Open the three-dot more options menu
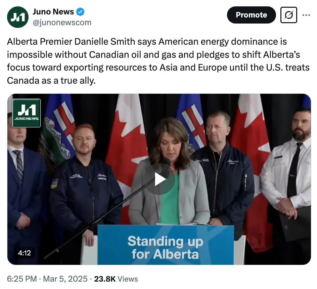Screen dimensions: 317x289 coord(306,15)
